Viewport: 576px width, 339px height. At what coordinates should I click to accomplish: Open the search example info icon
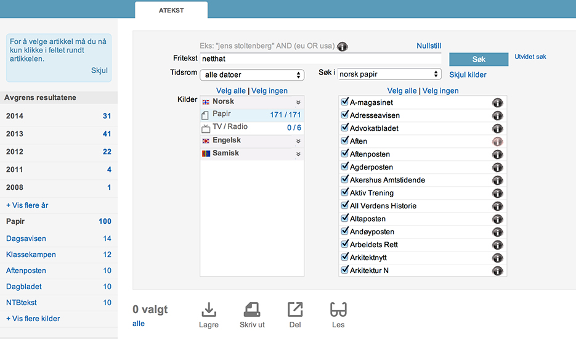click(343, 46)
